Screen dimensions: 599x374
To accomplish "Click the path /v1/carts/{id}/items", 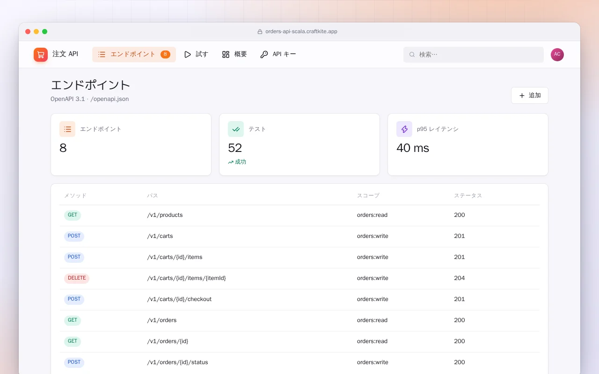I will pyautogui.click(x=175, y=257).
